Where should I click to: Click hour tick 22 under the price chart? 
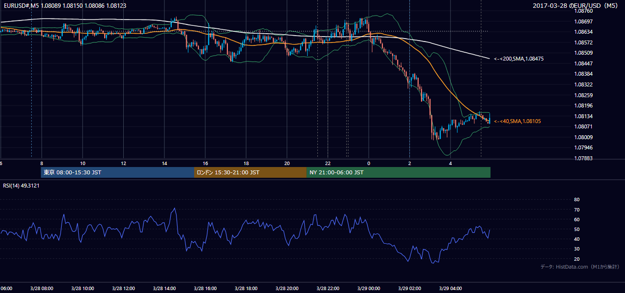(x=328, y=164)
